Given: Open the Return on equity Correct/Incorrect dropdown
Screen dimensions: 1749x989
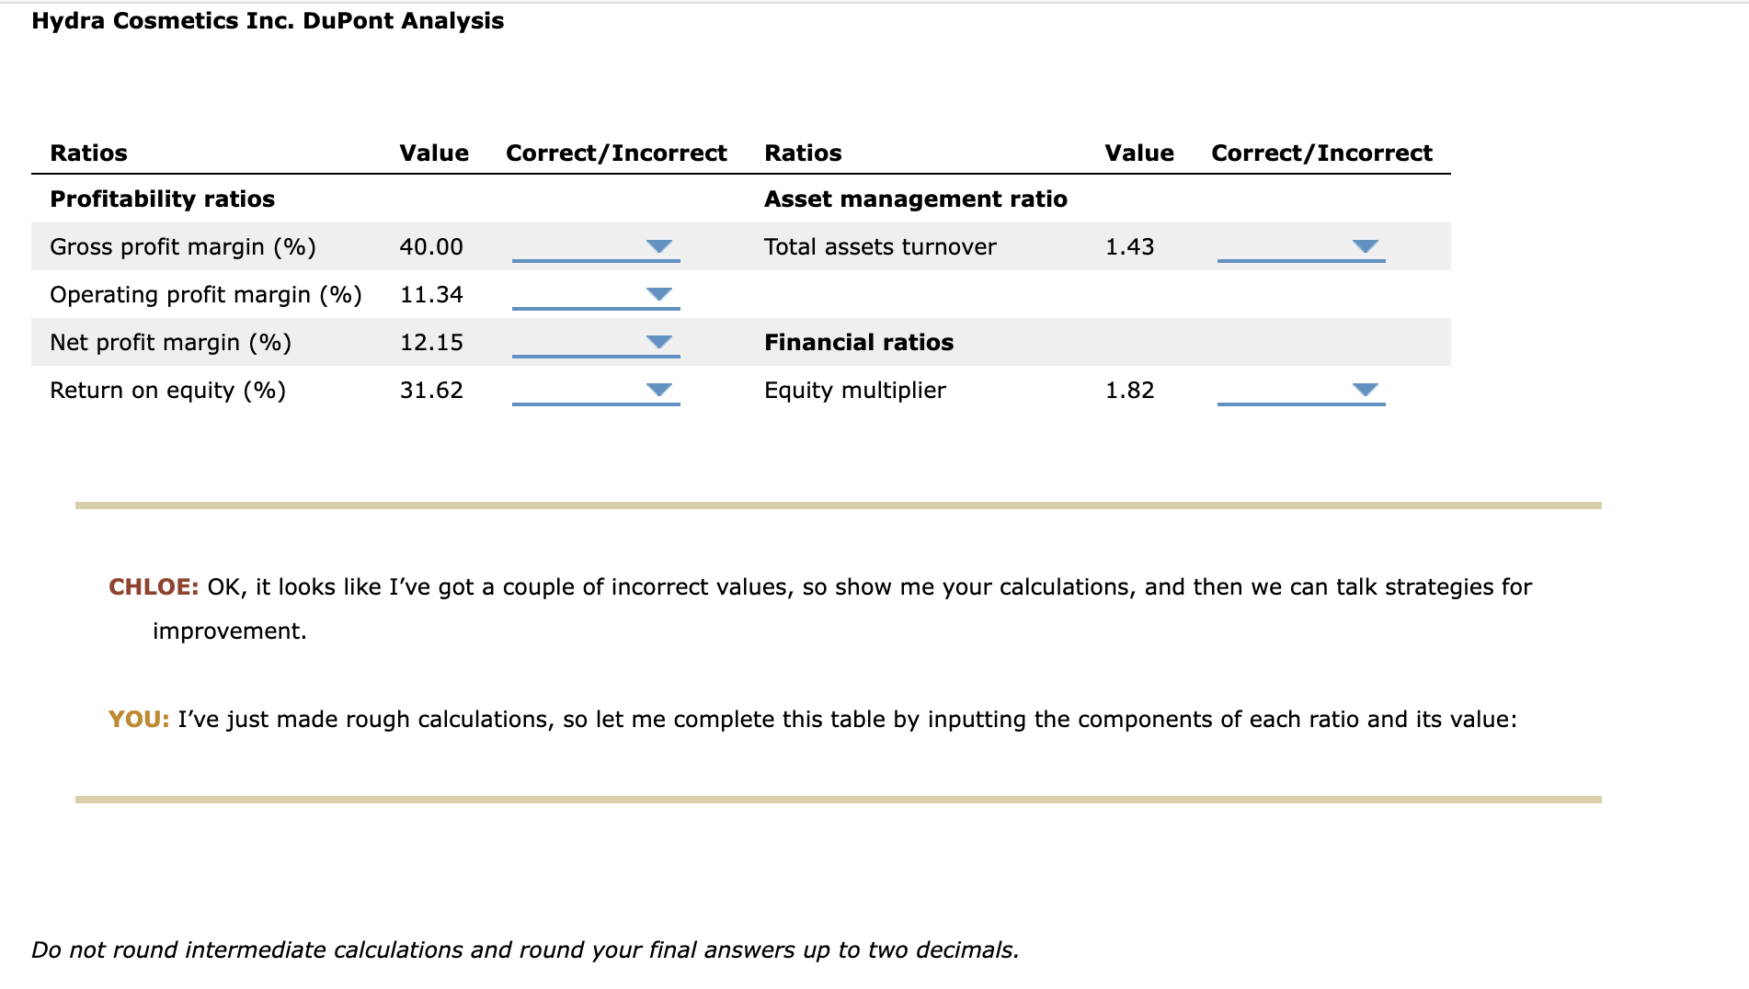Looking at the screenshot, I should tap(657, 390).
